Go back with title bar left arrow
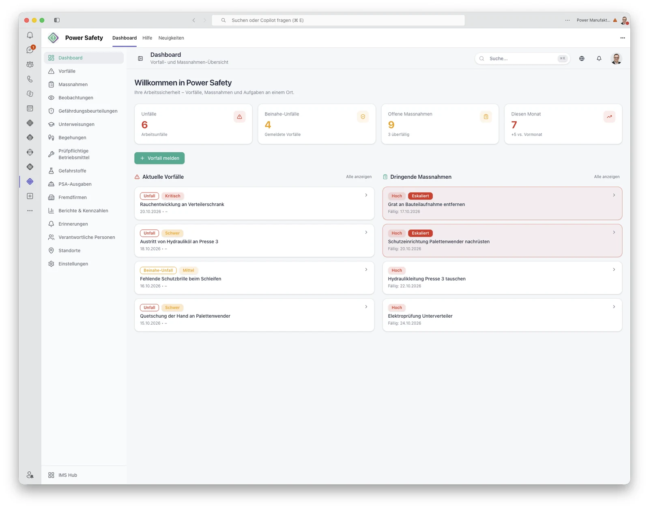Viewport: 649px width, 509px height. 194,20
